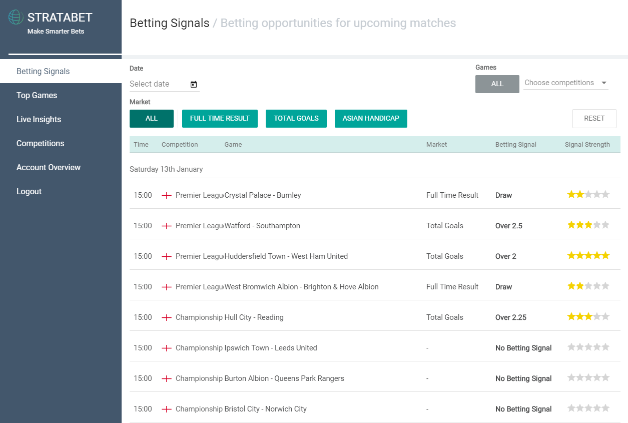This screenshot has width=628, height=423.
Task: Open the West Bromwich Albion - Brighton match row
Action: [375, 287]
